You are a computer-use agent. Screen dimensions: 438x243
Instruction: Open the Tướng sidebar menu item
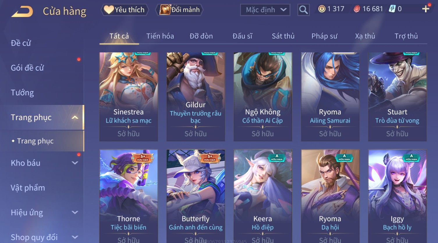click(x=22, y=93)
